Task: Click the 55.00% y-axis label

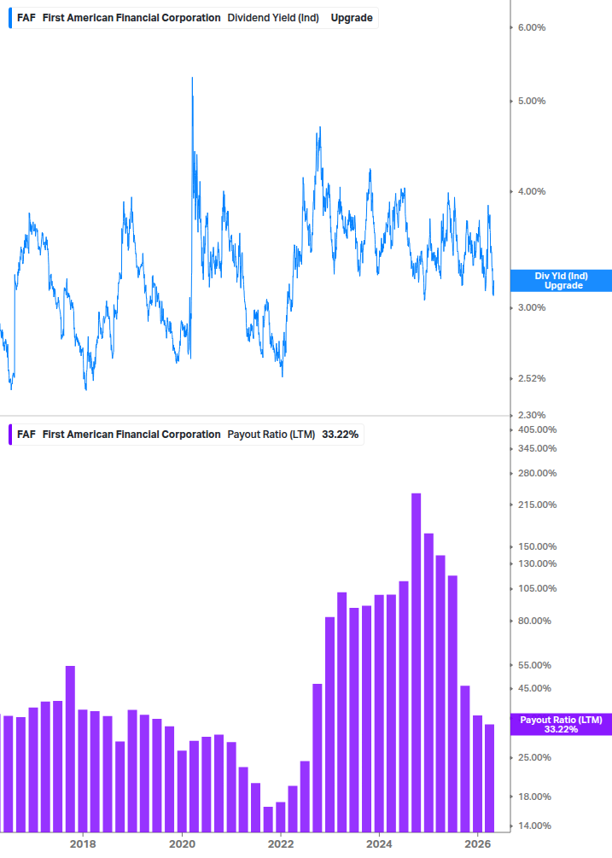Action: click(534, 665)
